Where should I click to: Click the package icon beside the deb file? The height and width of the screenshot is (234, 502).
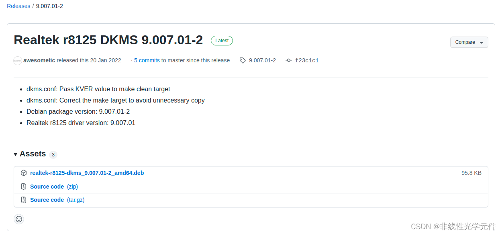[24, 173]
